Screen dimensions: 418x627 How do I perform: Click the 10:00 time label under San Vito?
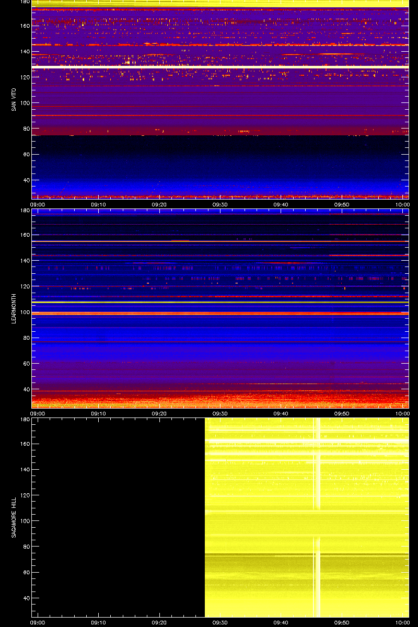tap(402, 205)
